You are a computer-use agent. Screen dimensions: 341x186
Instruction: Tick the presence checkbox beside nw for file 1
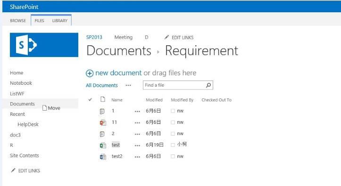[173, 111]
